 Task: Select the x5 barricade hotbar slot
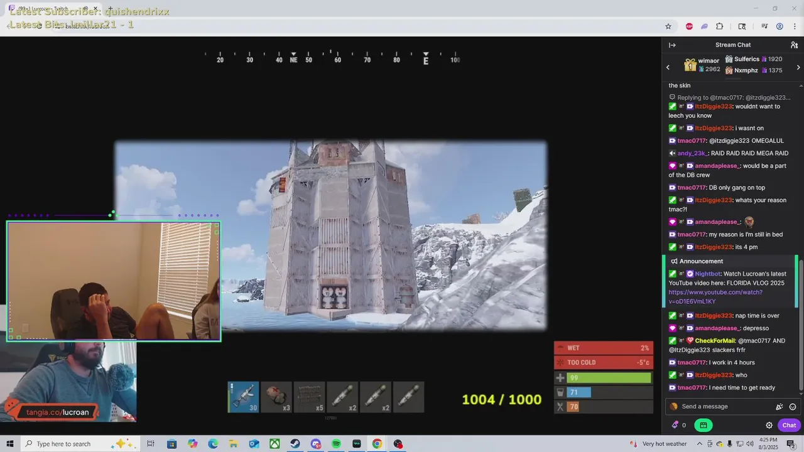pyautogui.click(x=310, y=397)
